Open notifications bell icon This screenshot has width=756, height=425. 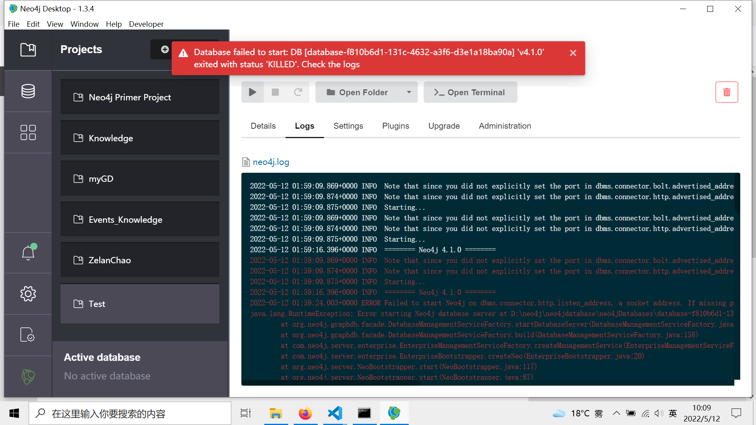point(28,252)
